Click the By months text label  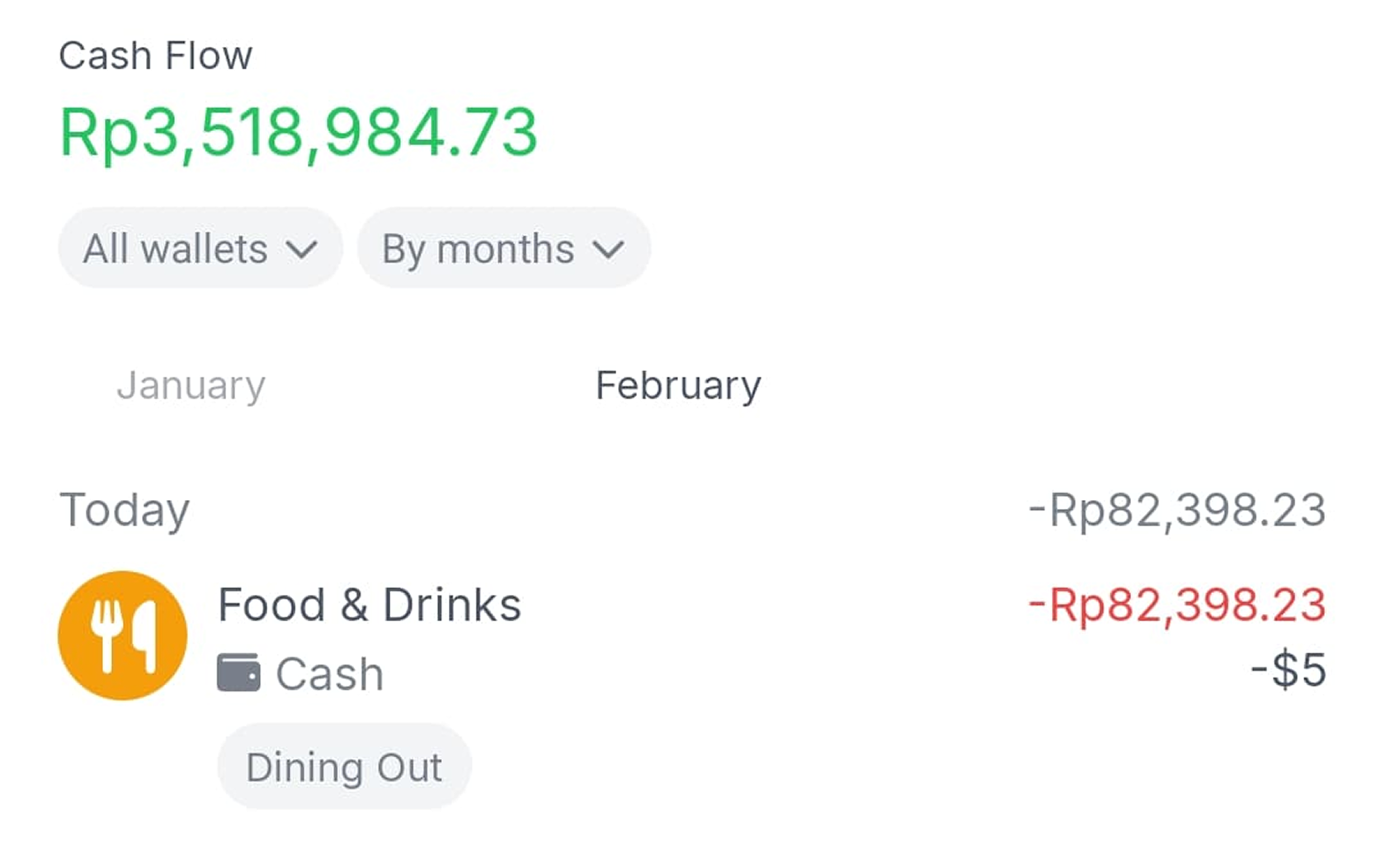(478, 250)
